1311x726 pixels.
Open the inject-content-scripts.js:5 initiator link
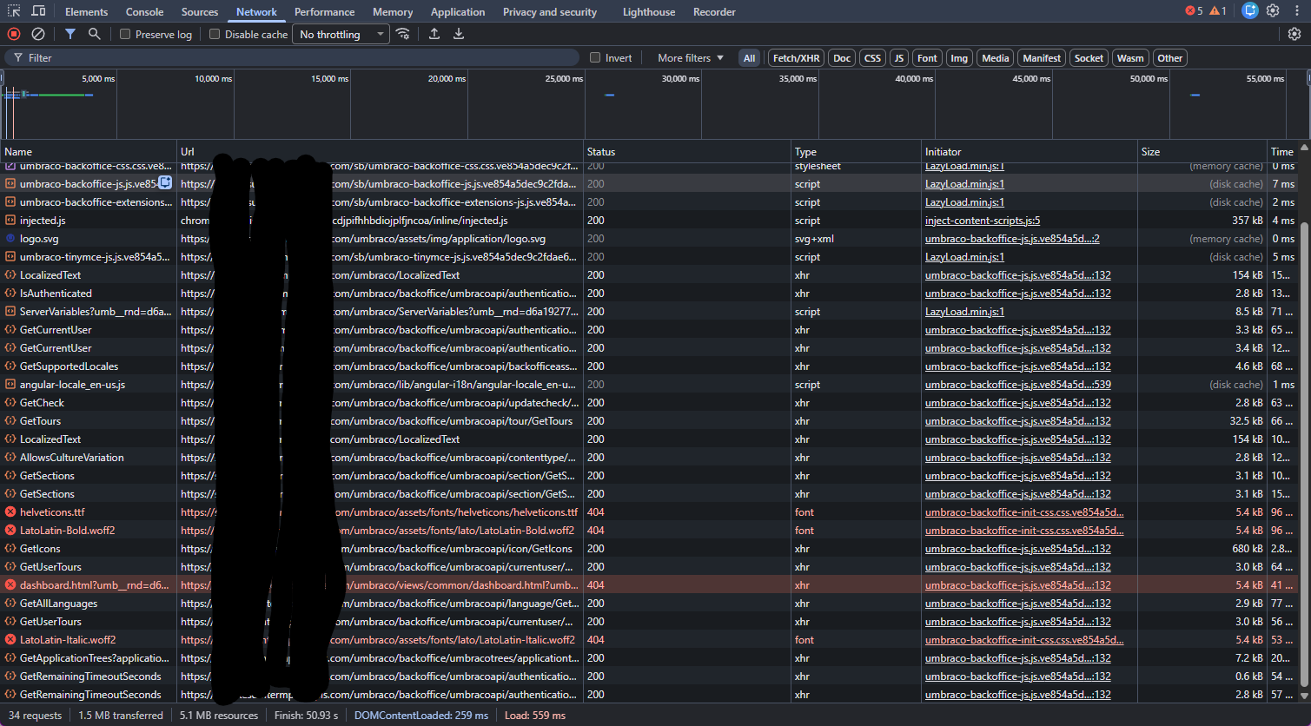(x=982, y=221)
